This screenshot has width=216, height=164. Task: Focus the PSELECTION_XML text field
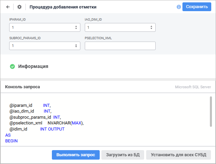[x=120, y=46]
